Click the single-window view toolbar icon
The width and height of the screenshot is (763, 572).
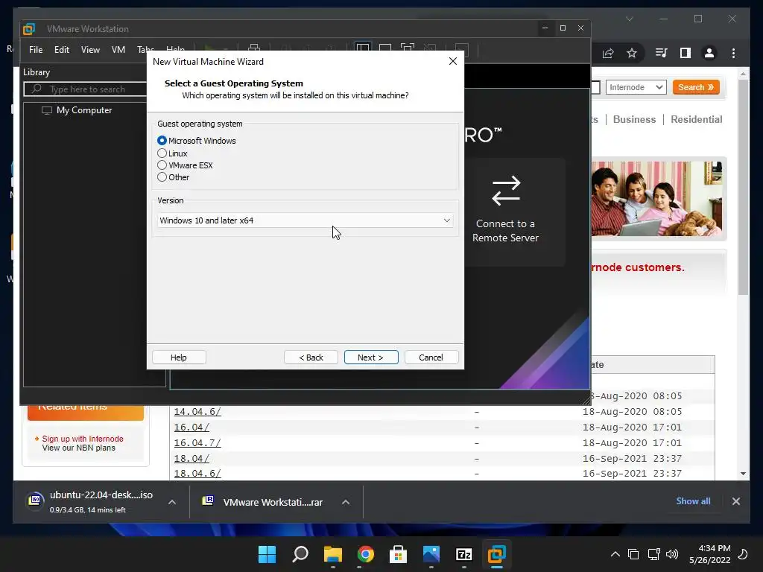pos(385,48)
